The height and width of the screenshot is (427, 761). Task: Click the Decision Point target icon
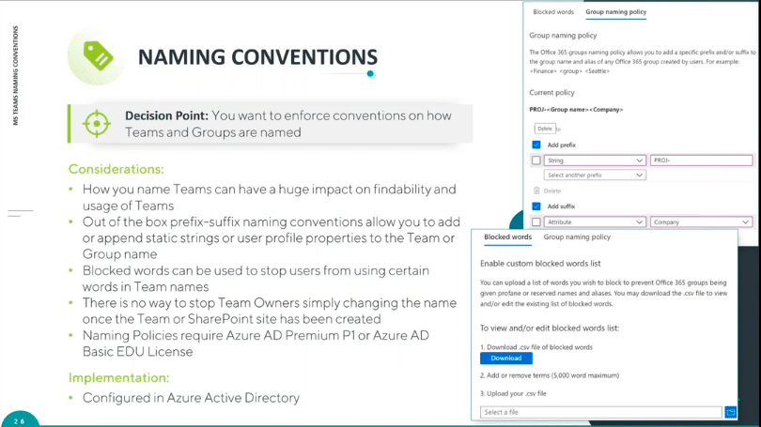coord(96,123)
